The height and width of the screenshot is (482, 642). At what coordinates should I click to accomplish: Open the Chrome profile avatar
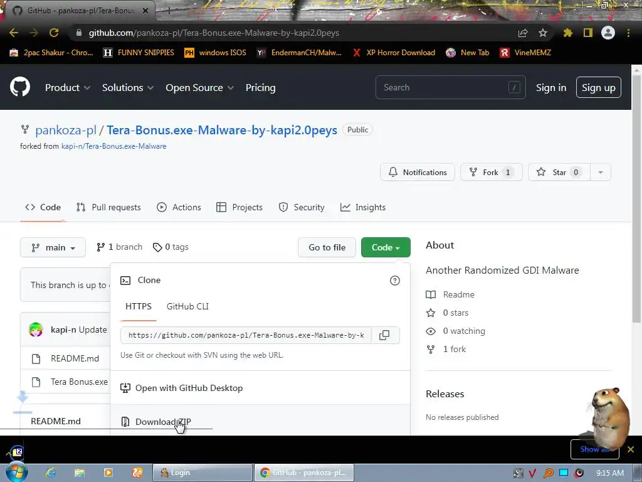[x=608, y=33]
